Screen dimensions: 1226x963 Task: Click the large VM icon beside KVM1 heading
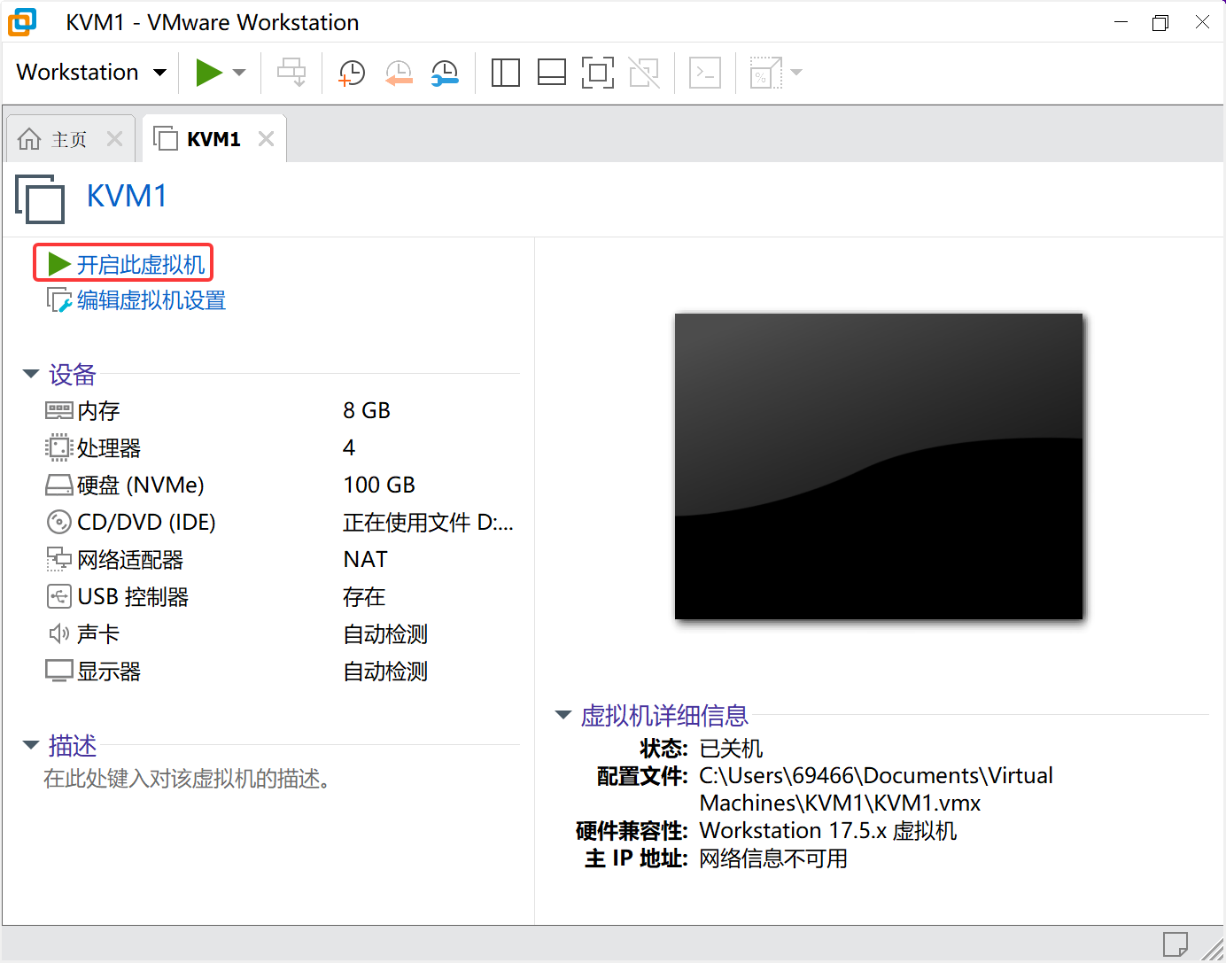(x=40, y=198)
